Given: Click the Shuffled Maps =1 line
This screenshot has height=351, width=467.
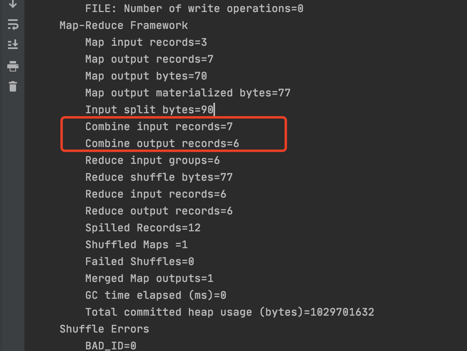Looking at the screenshot, I should pyautogui.click(x=136, y=245).
